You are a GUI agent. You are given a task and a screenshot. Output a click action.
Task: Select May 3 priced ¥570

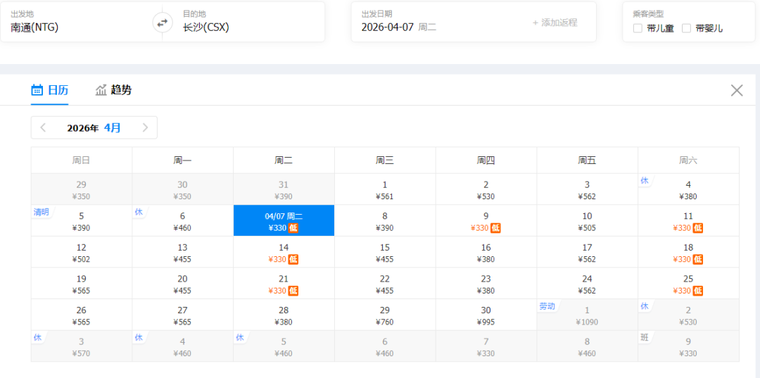point(82,346)
